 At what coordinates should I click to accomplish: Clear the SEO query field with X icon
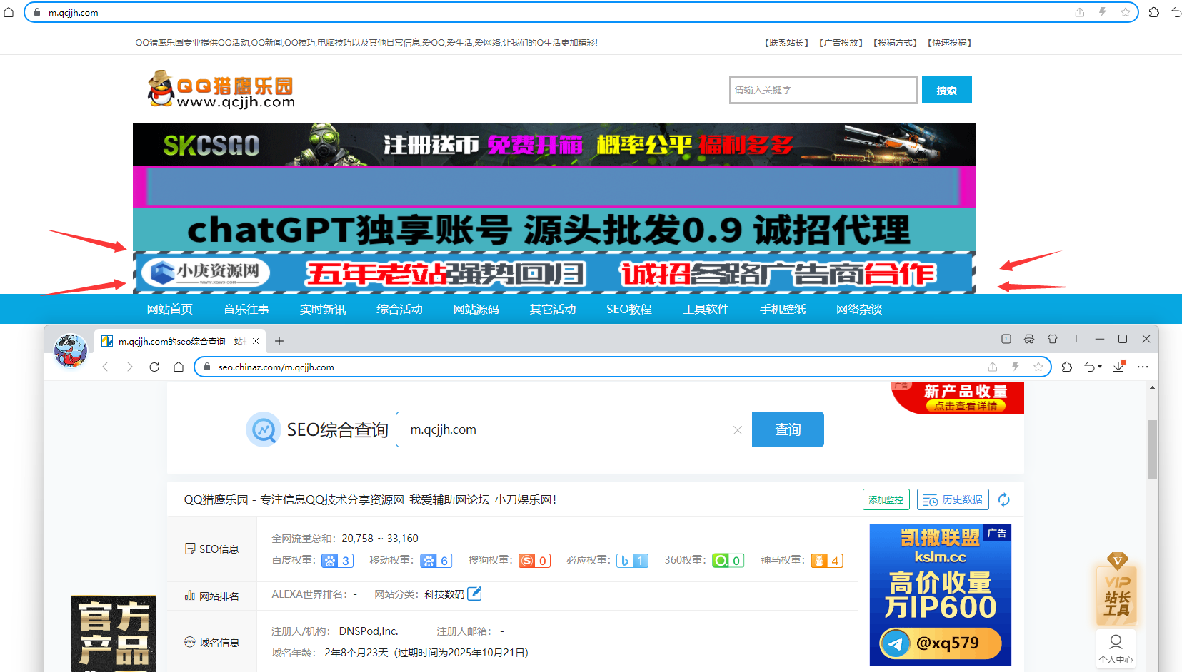coord(738,430)
